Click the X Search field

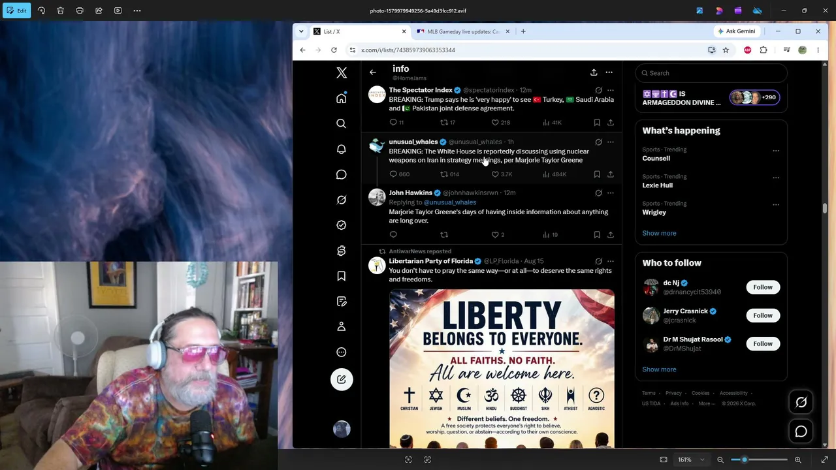pos(711,73)
